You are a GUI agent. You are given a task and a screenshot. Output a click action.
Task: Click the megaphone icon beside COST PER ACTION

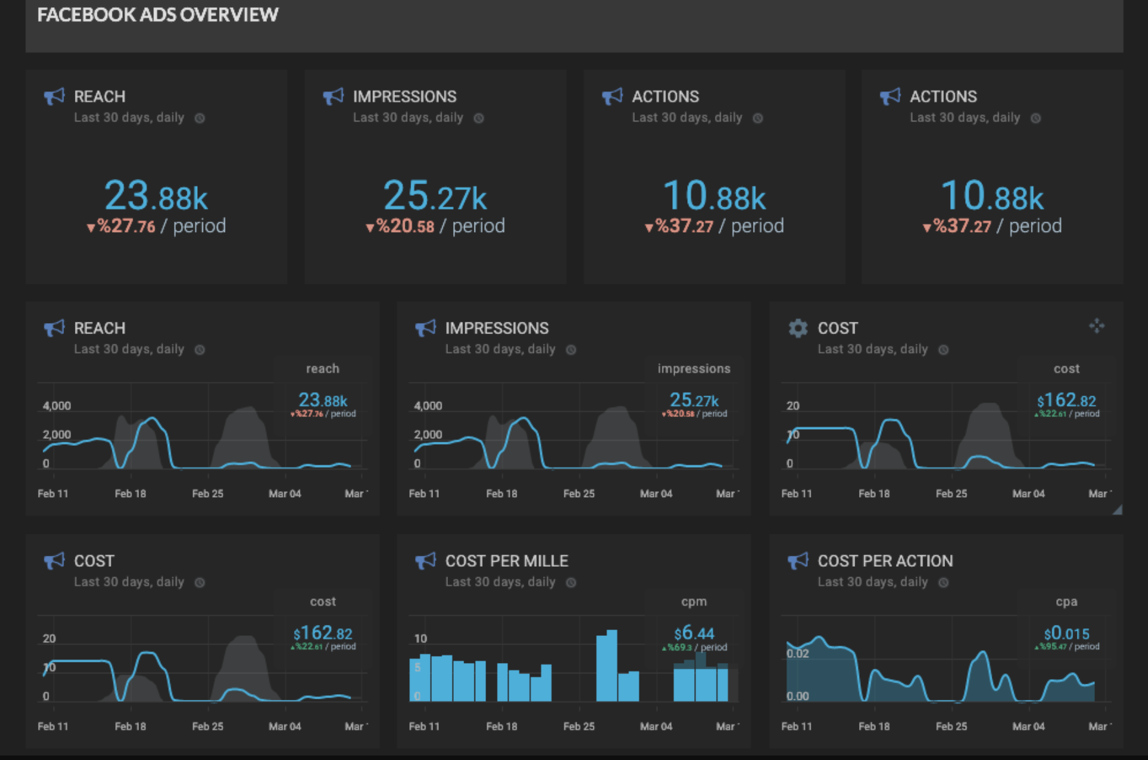point(798,560)
